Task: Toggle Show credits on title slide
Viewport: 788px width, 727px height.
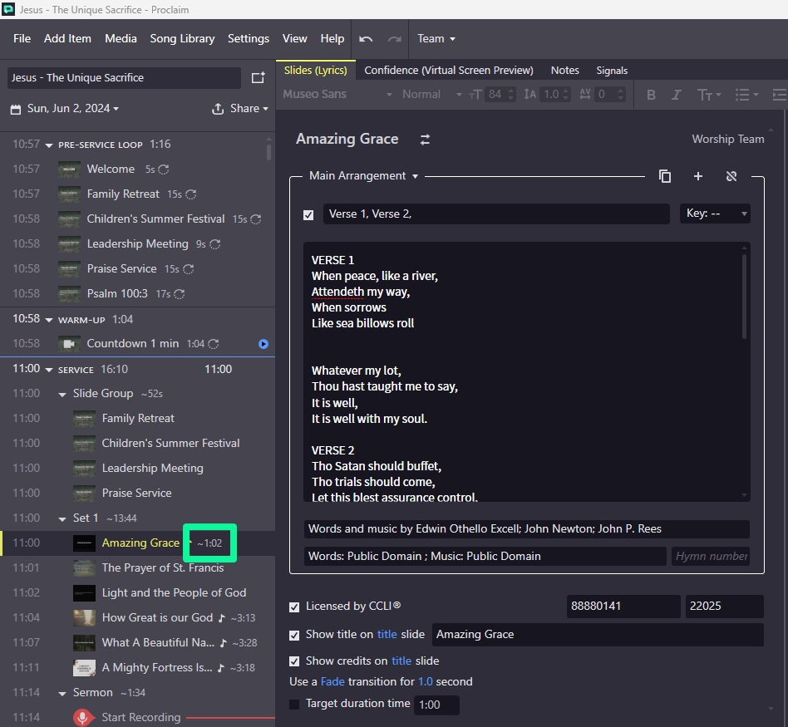Action: point(294,661)
